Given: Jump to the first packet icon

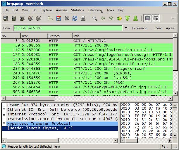Looking at the screenshot, I should click(x=128, y=18).
